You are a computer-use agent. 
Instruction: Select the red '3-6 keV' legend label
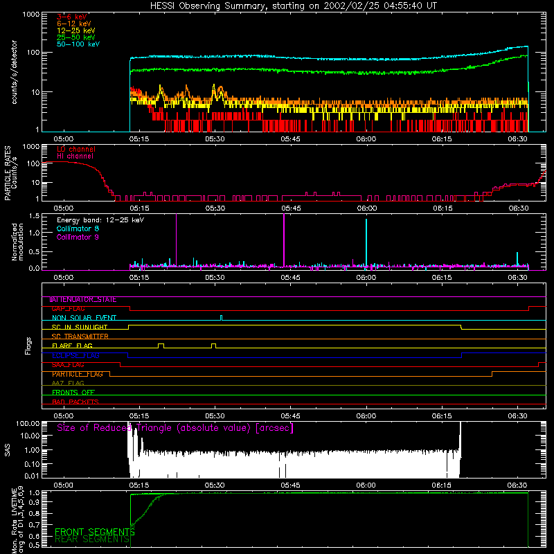coord(72,17)
